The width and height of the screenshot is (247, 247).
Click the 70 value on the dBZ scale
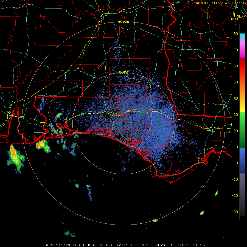click(x=236, y=50)
